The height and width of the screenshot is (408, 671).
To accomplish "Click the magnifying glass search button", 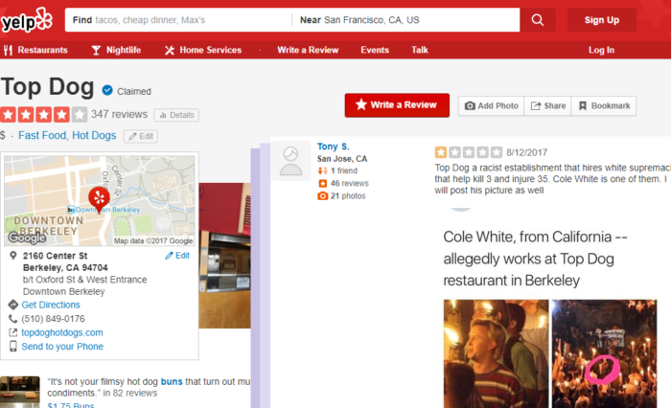I will coord(538,20).
